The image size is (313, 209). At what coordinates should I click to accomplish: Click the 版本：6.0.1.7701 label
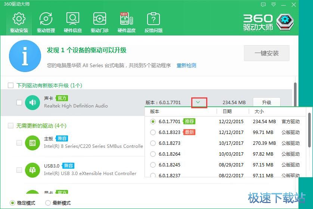tap(163, 103)
